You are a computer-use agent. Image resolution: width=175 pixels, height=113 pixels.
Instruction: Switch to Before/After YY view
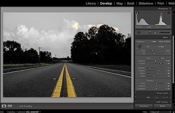point(10,106)
